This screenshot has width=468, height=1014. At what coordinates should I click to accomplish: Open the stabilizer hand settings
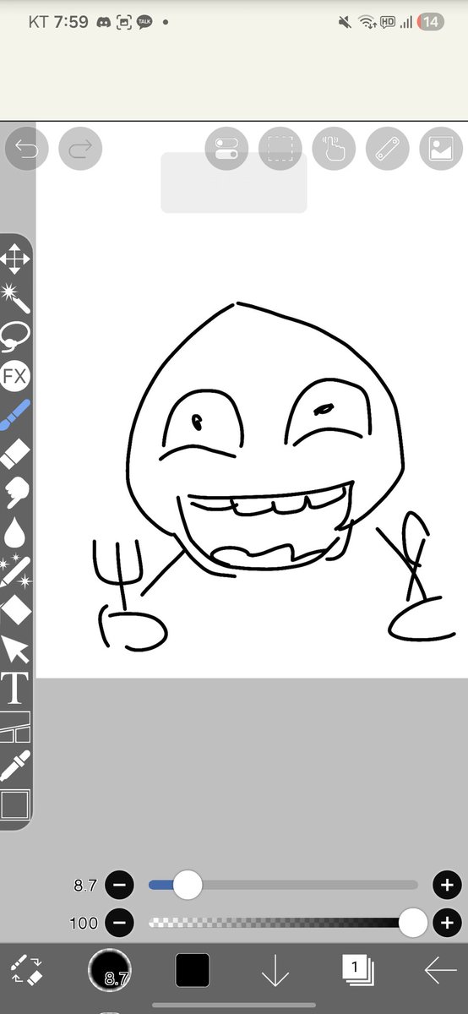click(334, 149)
